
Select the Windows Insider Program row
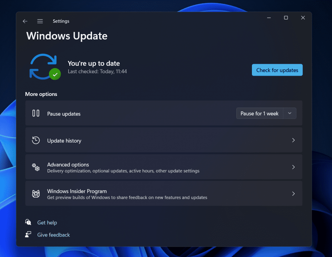click(x=164, y=193)
